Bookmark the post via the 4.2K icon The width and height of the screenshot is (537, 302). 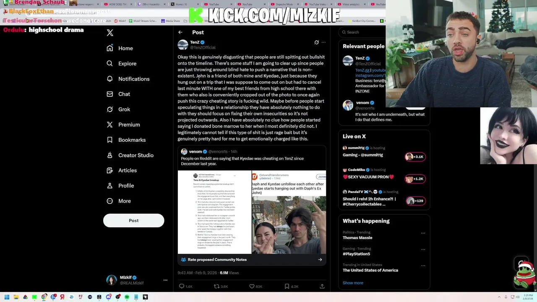[x=287, y=286]
